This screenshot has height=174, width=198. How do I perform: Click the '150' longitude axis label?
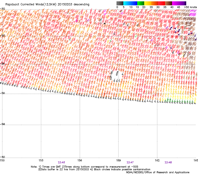tap(2, 160)
